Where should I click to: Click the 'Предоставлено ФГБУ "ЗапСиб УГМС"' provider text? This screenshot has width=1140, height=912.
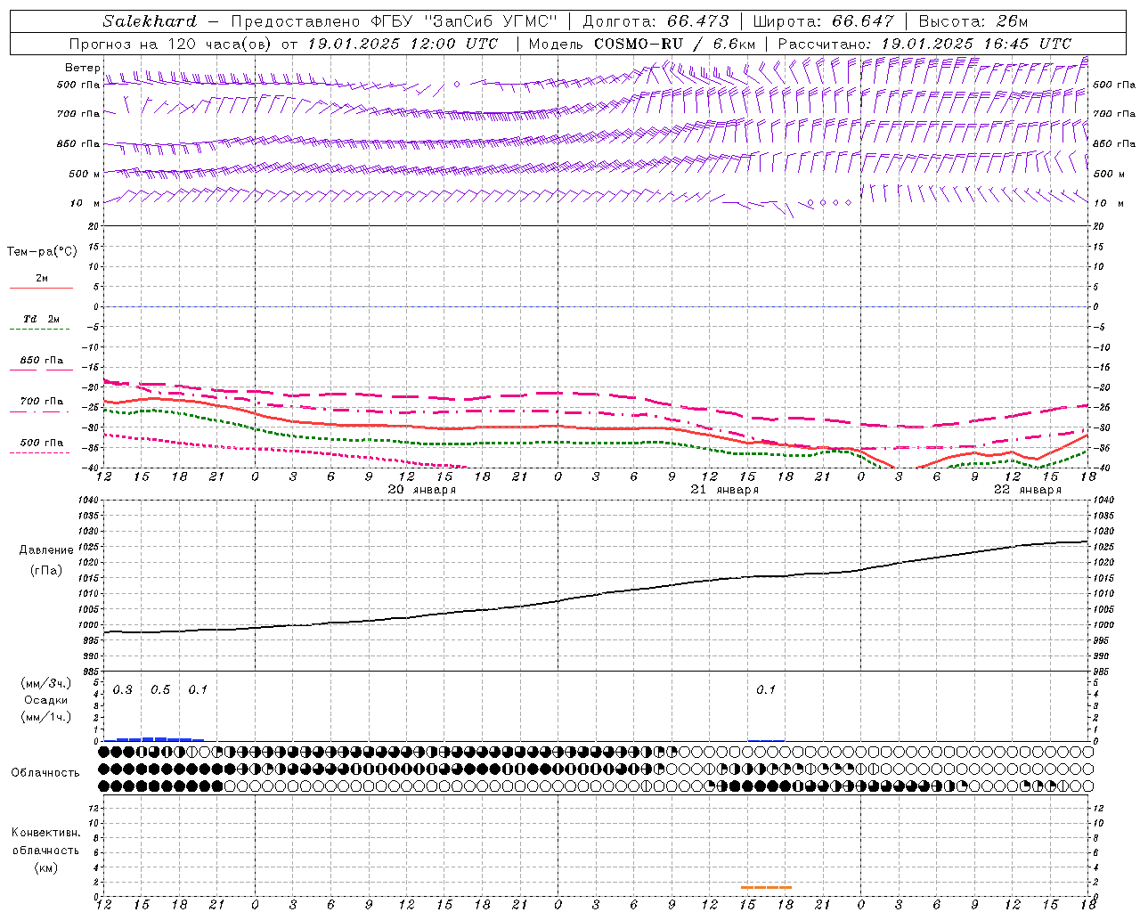click(x=393, y=21)
